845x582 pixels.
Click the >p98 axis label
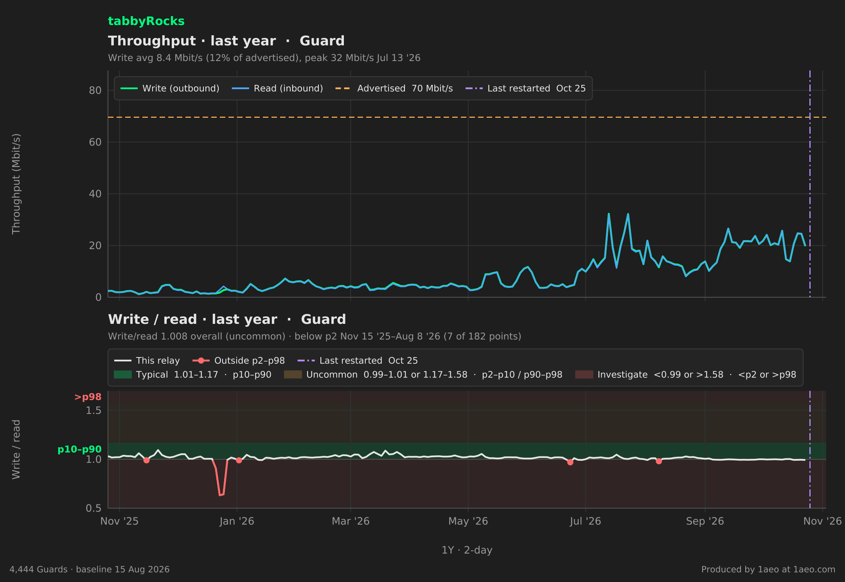click(x=88, y=397)
